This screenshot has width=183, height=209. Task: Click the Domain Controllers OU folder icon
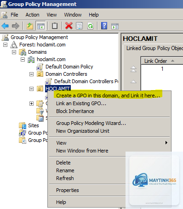click(40, 74)
